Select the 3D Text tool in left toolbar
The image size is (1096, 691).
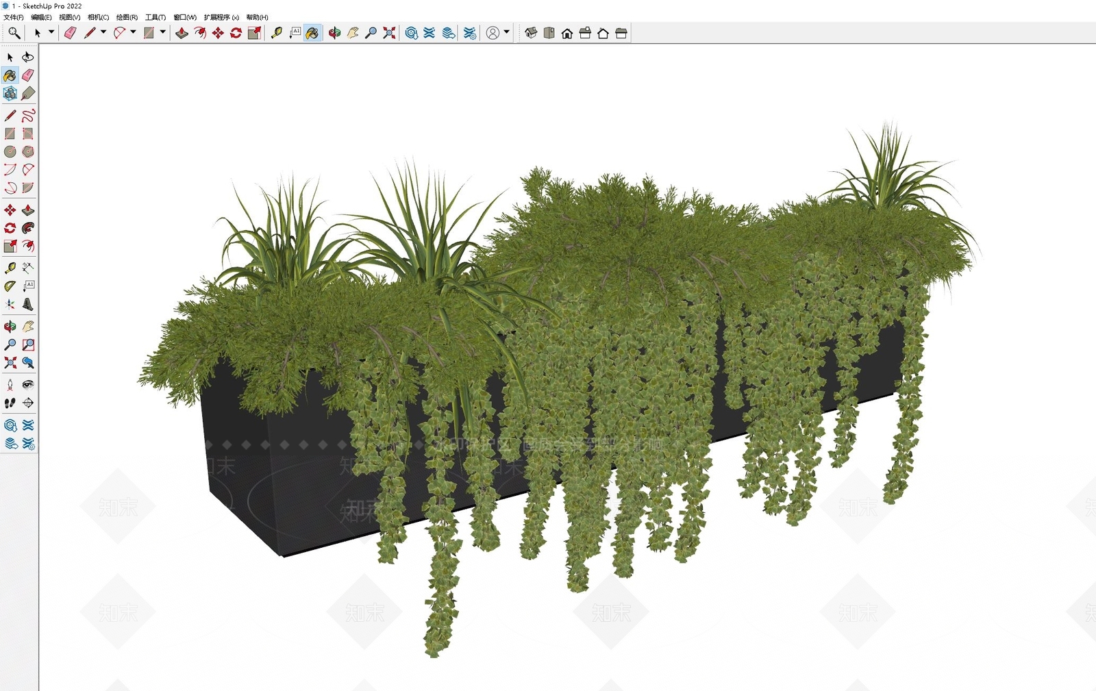click(x=28, y=304)
